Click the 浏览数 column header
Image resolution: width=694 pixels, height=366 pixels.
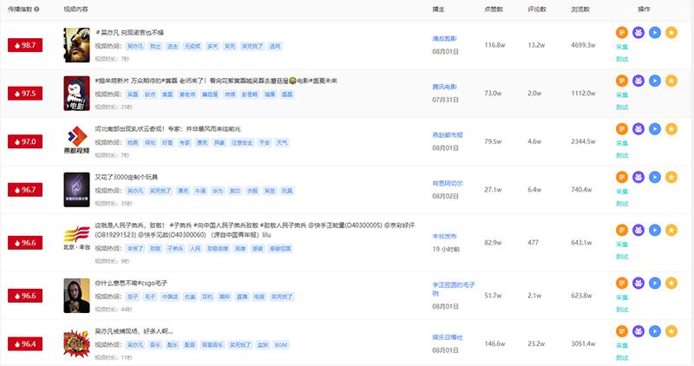pyautogui.click(x=580, y=9)
